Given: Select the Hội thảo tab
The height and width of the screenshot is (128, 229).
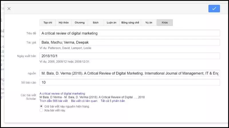Looking at the screenshot, I should (64, 23).
